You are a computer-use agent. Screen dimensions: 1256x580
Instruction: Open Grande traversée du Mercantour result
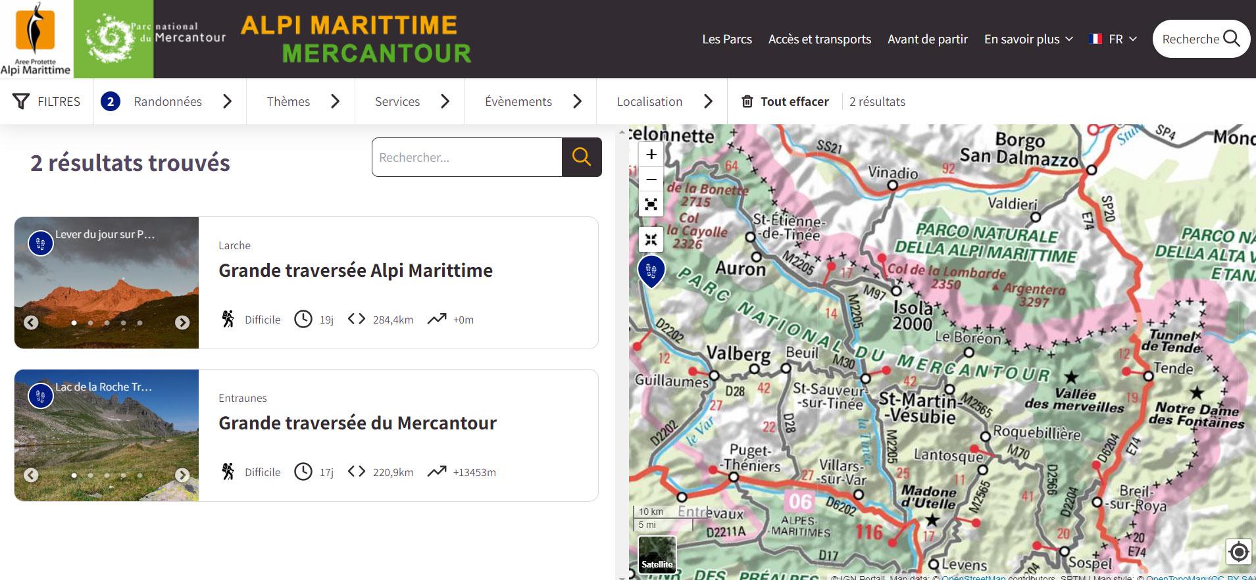coord(357,423)
